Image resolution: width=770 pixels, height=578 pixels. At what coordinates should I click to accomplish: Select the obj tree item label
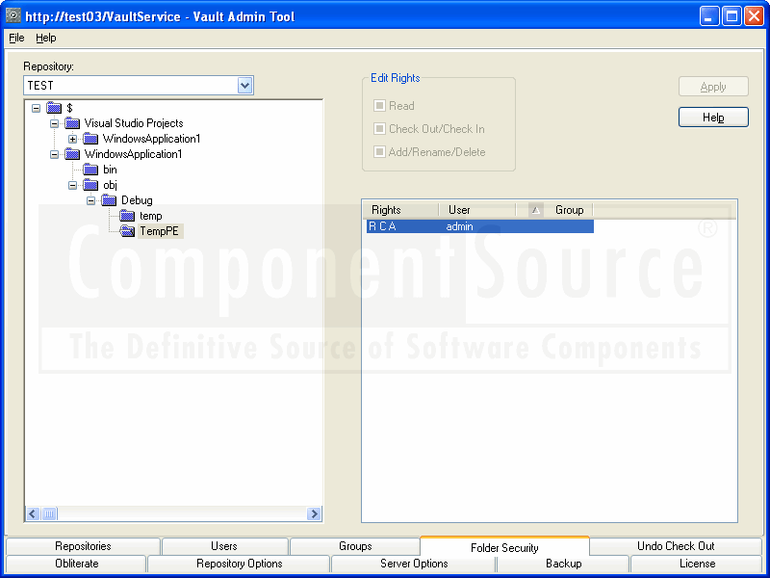pos(110,185)
